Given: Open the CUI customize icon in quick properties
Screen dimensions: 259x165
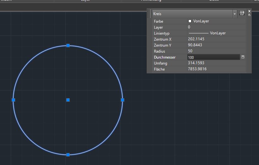Looking at the screenshot, I should point(242,13).
